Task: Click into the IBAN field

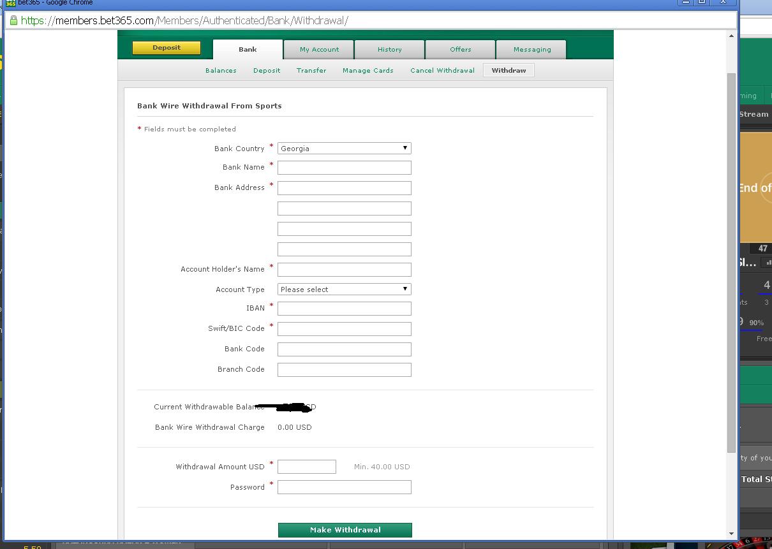Action: (x=345, y=309)
